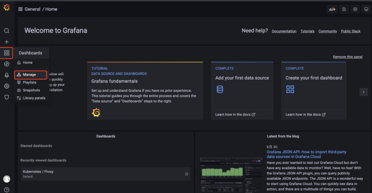Viewport: 372px width, 193px height.
Task: Click the Create your first dashboard title
Action: pos(314,78)
